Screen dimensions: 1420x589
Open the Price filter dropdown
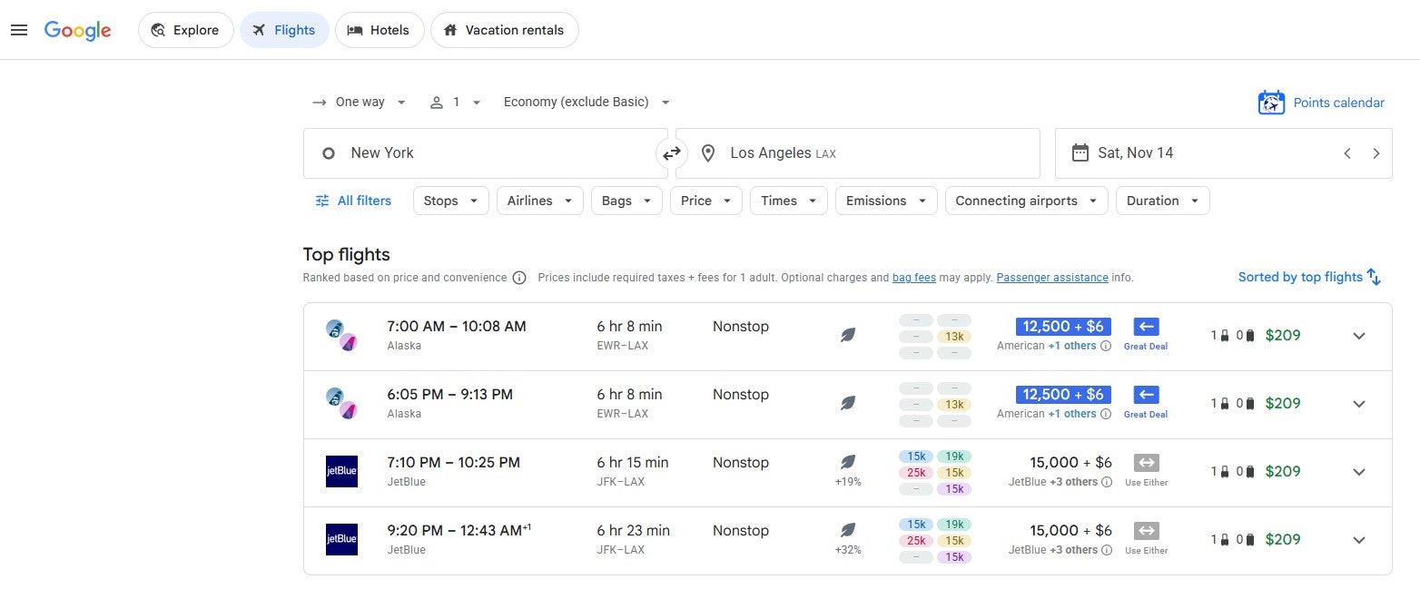(x=706, y=201)
